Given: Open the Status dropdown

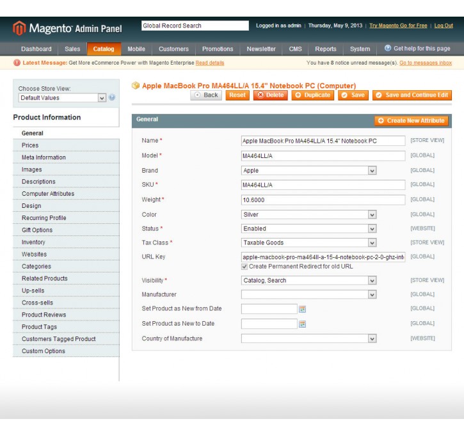Looking at the screenshot, I should click(308, 228).
